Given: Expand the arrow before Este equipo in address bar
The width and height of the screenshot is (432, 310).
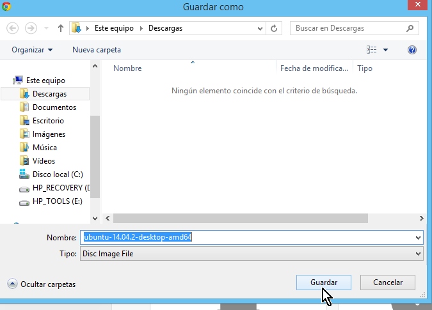Looking at the screenshot, I should (x=88, y=28).
